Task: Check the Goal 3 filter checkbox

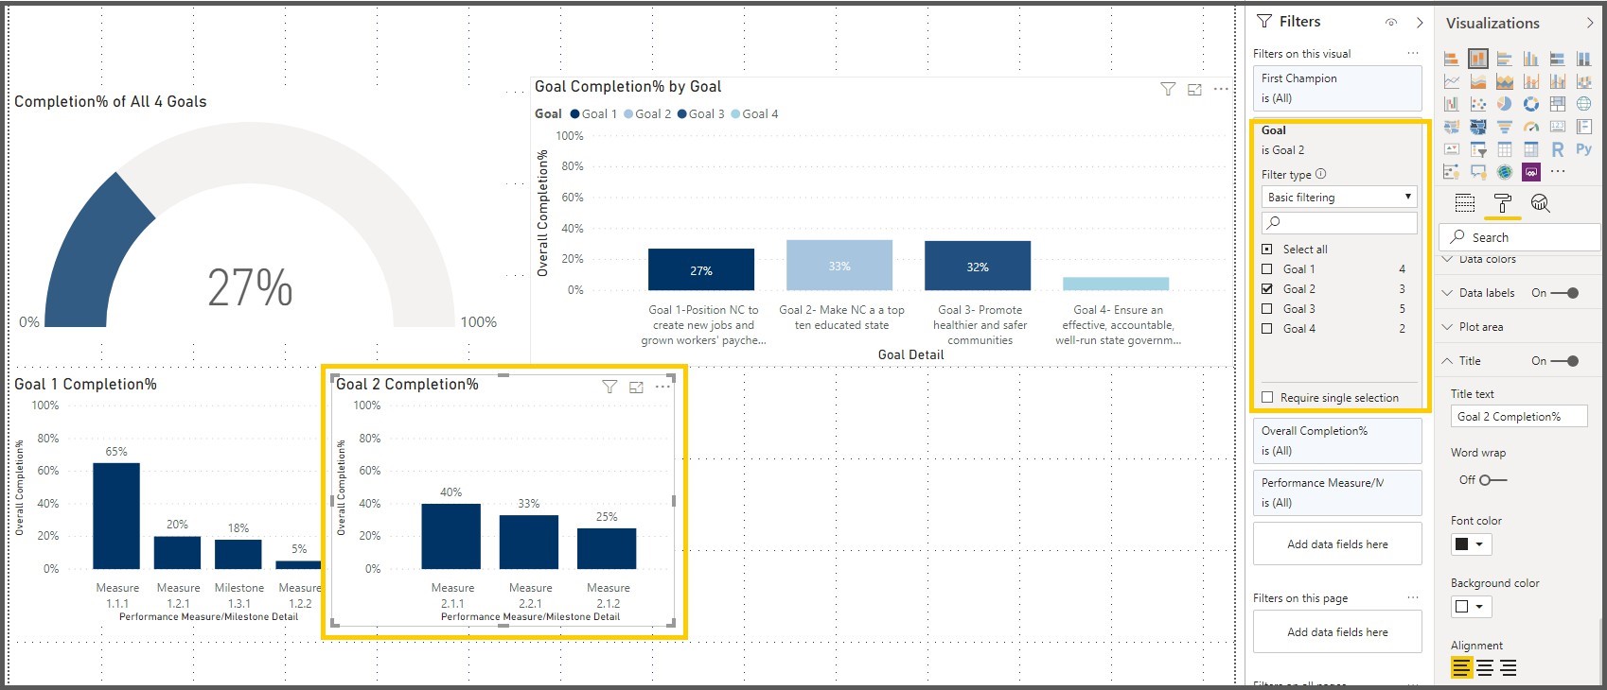Action: click(x=1267, y=309)
